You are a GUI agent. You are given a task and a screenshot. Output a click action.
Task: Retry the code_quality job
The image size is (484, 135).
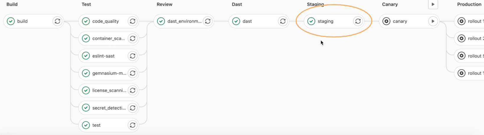click(x=133, y=21)
